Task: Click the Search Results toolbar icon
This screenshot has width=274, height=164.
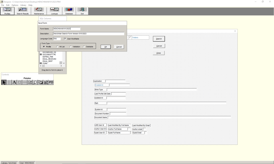Action: [x=22, y=11]
